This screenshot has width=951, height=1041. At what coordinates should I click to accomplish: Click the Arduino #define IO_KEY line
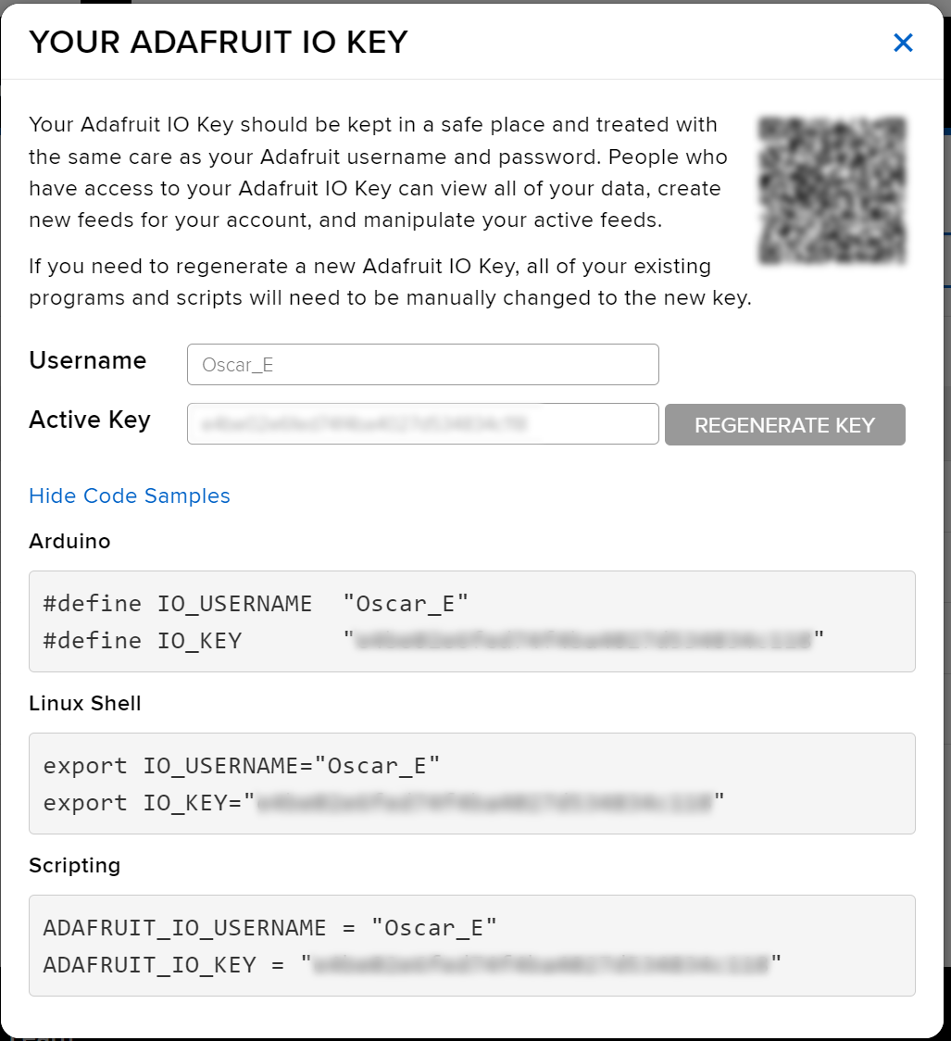(433, 641)
